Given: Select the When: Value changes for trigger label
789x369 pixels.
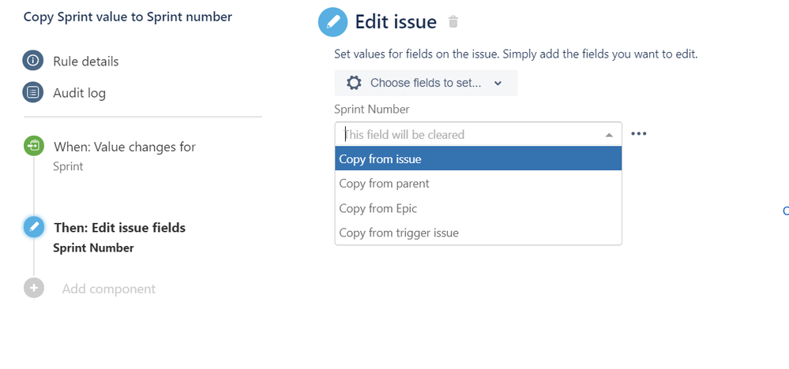Looking at the screenshot, I should point(125,147).
